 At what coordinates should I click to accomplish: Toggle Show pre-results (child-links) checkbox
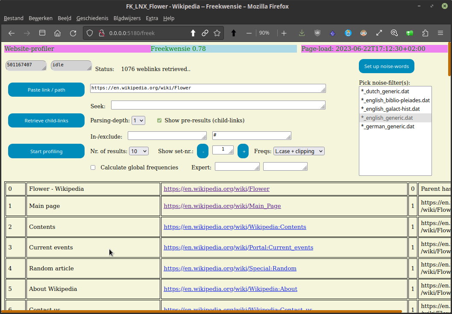coord(159,120)
